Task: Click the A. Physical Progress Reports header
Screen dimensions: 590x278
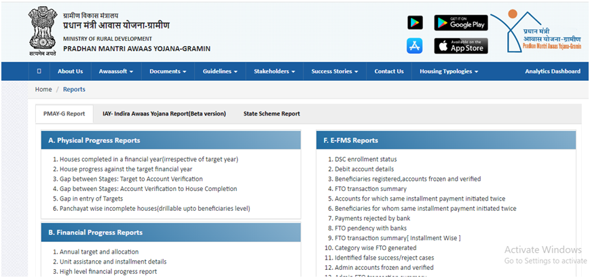Action: point(171,140)
